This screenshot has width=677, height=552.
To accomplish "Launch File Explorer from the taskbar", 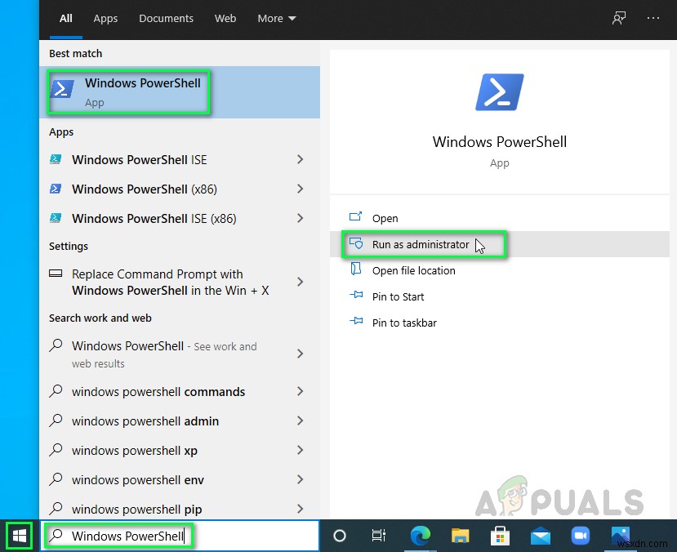I will tap(460, 536).
